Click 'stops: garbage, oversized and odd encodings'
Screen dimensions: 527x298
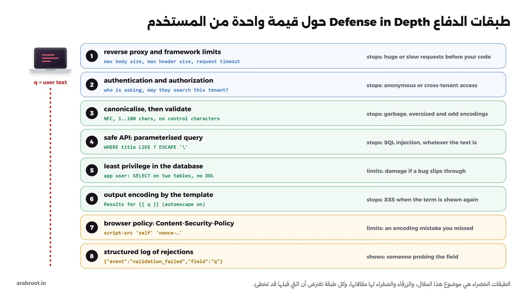tap(427, 114)
